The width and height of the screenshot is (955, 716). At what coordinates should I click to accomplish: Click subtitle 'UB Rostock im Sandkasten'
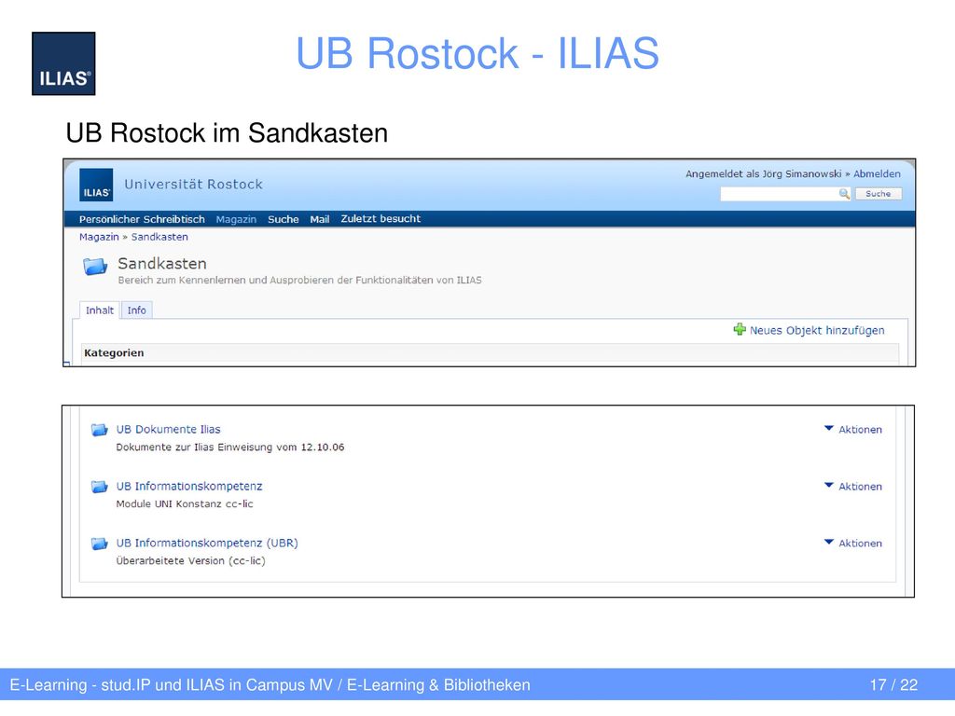pyautogui.click(x=227, y=132)
